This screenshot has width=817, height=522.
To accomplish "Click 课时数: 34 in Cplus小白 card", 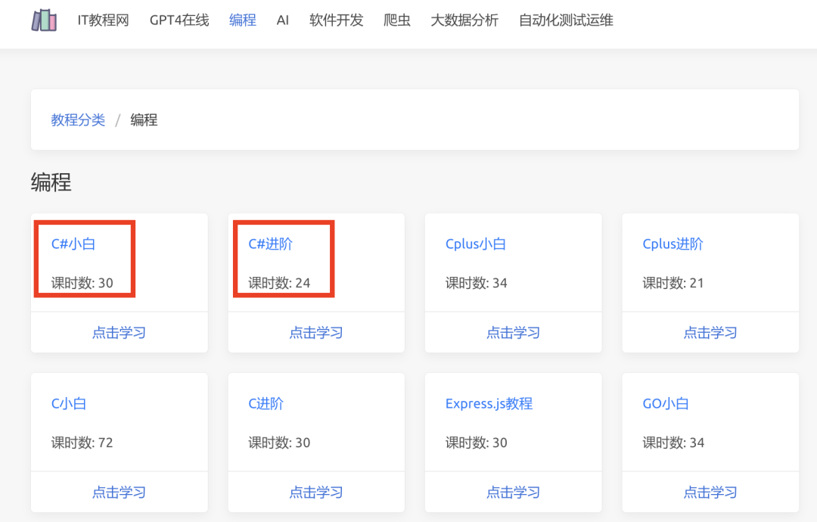I will pos(477,283).
